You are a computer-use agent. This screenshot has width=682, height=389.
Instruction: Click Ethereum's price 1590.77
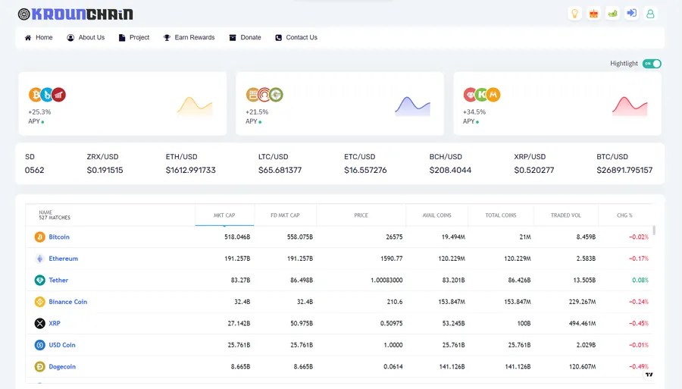(392, 259)
